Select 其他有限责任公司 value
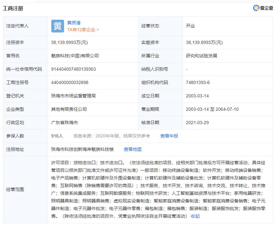 click(x=69, y=109)
